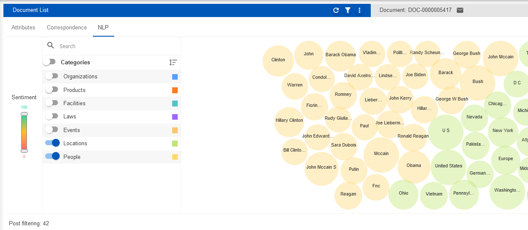
Task: Select the large Mccain bubble
Action: (x=381, y=155)
